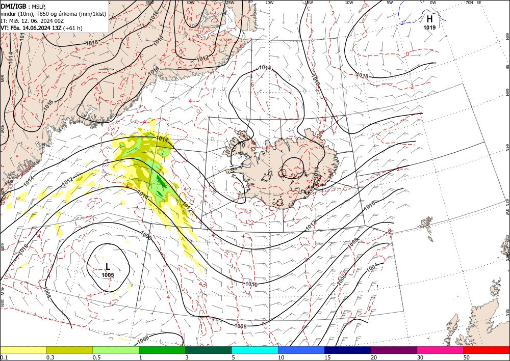Select the olive 0.3–0.5 legend swatch

tap(69, 350)
